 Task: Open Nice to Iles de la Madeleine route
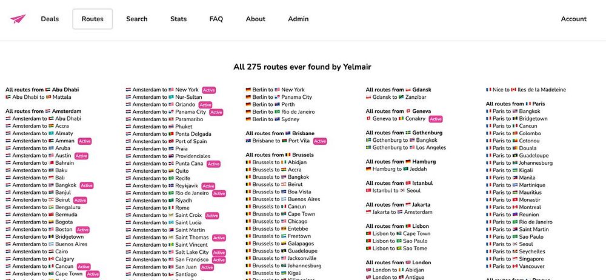pos(526,90)
